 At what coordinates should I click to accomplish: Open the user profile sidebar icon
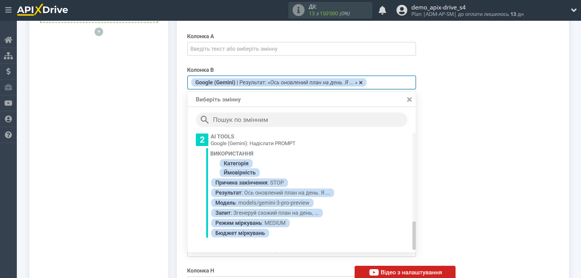[x=8, y=119]
